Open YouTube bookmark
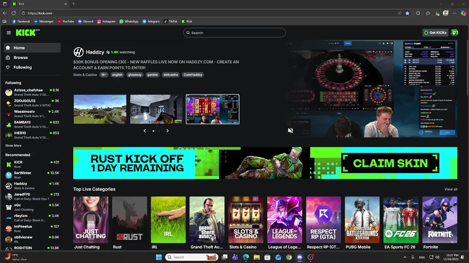 [66, 22]
